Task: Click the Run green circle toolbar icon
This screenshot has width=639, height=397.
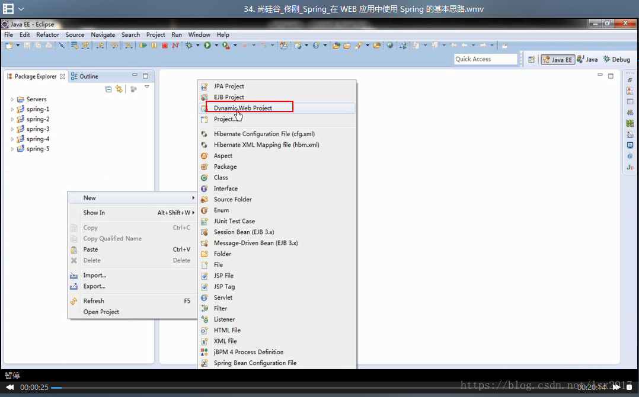Action: point(207,46)
